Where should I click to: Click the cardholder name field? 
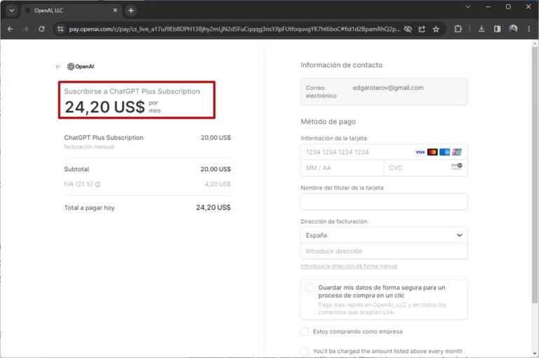click(x=384, y=201)
